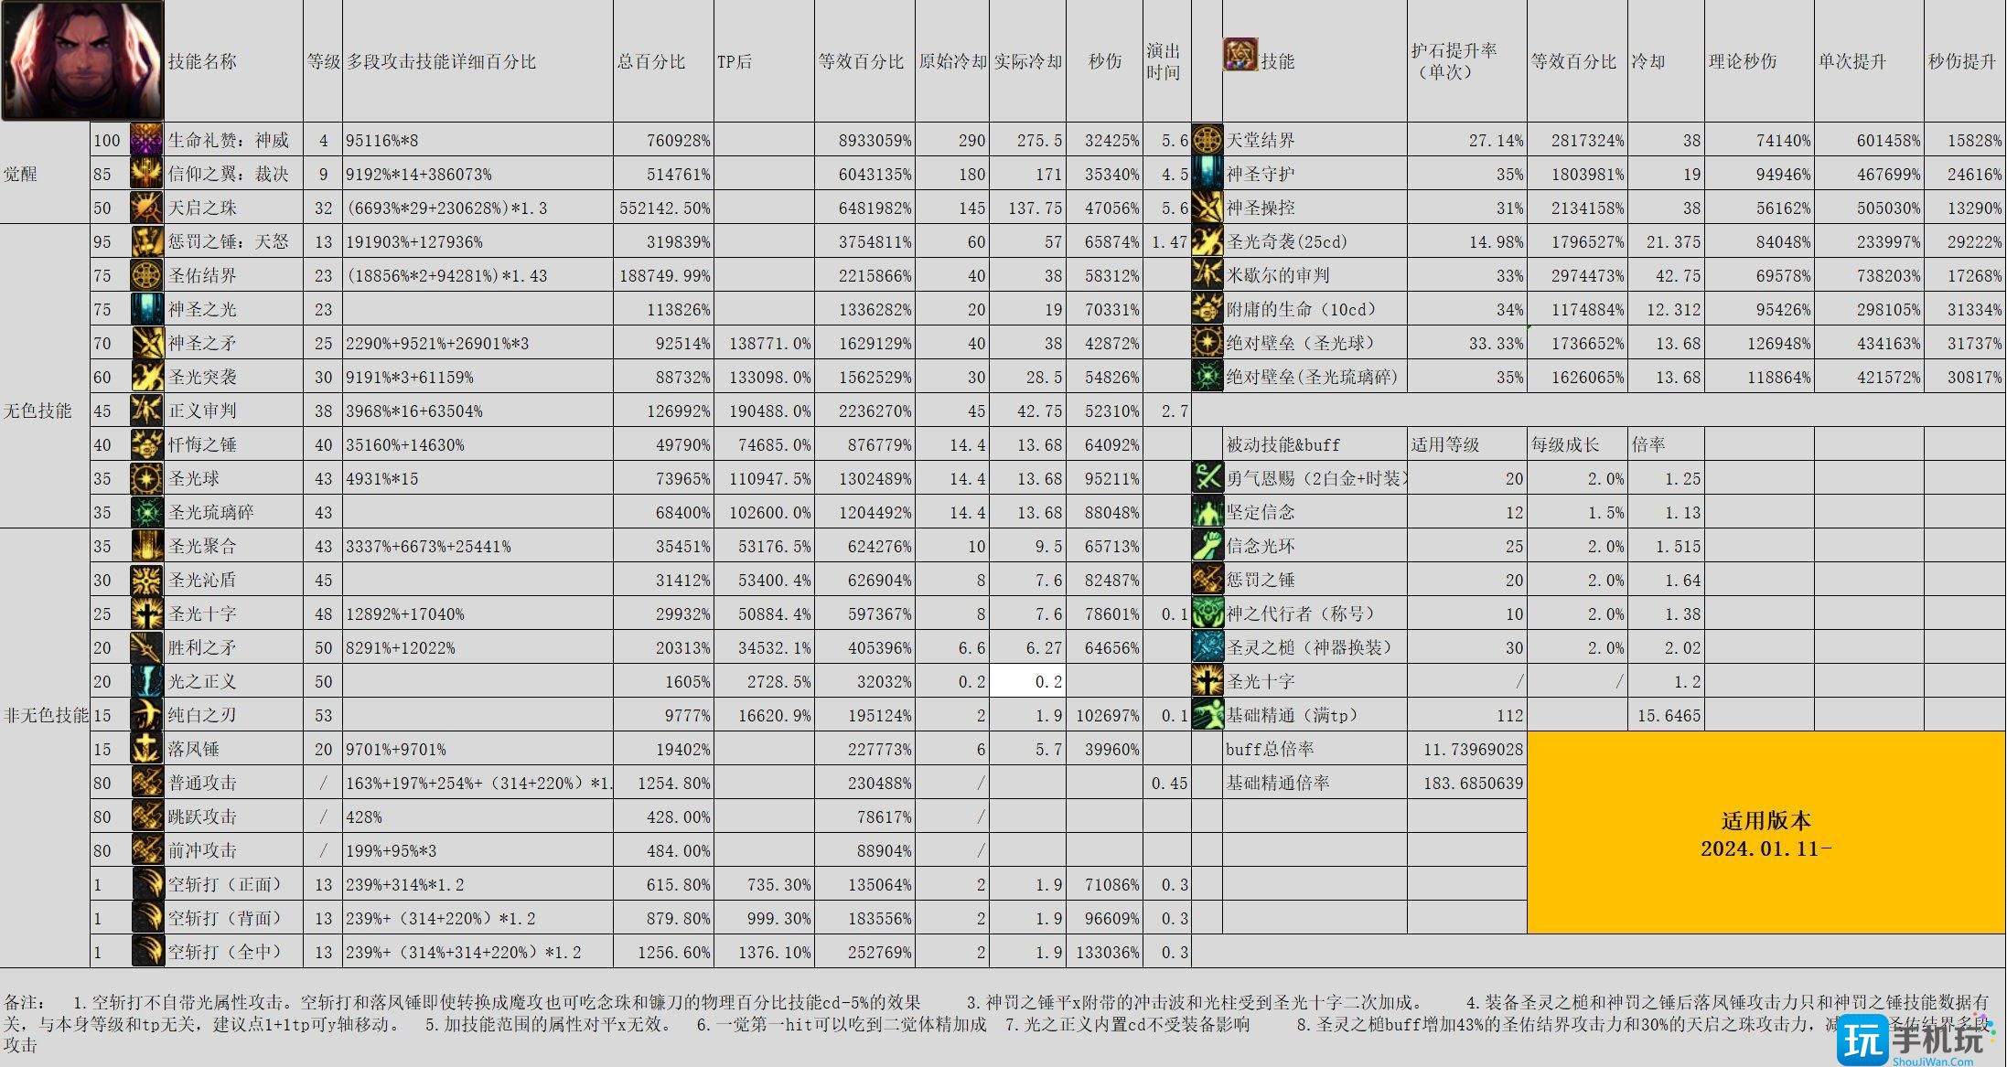Click the 非无色技能 category label
The height and width of the screenshot is (1067, 2007).
(x=47, y=715)
